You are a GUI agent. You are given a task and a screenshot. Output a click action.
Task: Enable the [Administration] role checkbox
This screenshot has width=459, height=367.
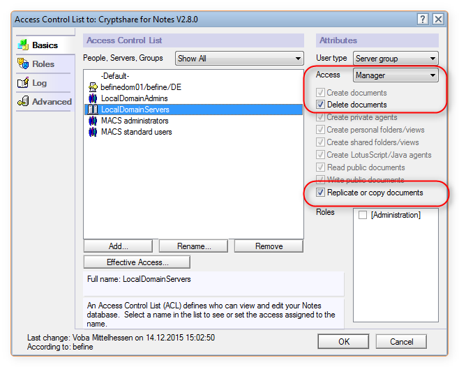click(363, 215)
